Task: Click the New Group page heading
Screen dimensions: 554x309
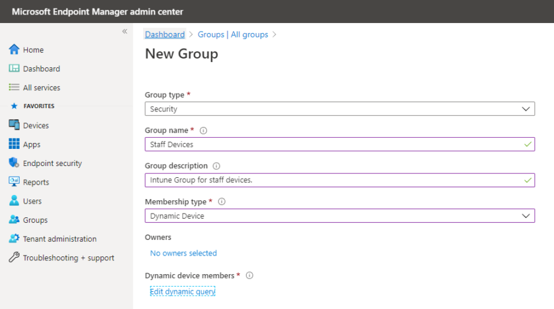Action: click(181, 53)
